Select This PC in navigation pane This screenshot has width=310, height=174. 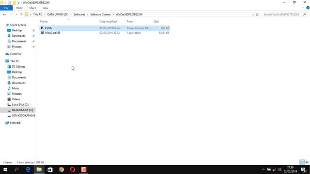[15, 61]
